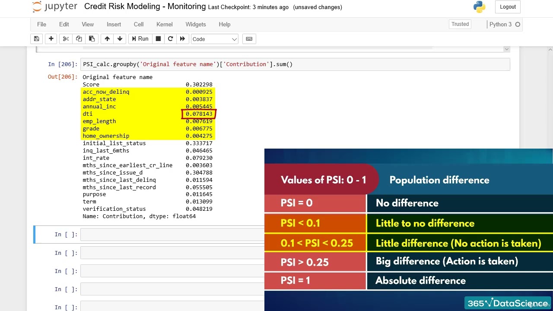Click the inq_last_6mths row label
This screenshot has width=553, height=311.
tap(106, 151)
